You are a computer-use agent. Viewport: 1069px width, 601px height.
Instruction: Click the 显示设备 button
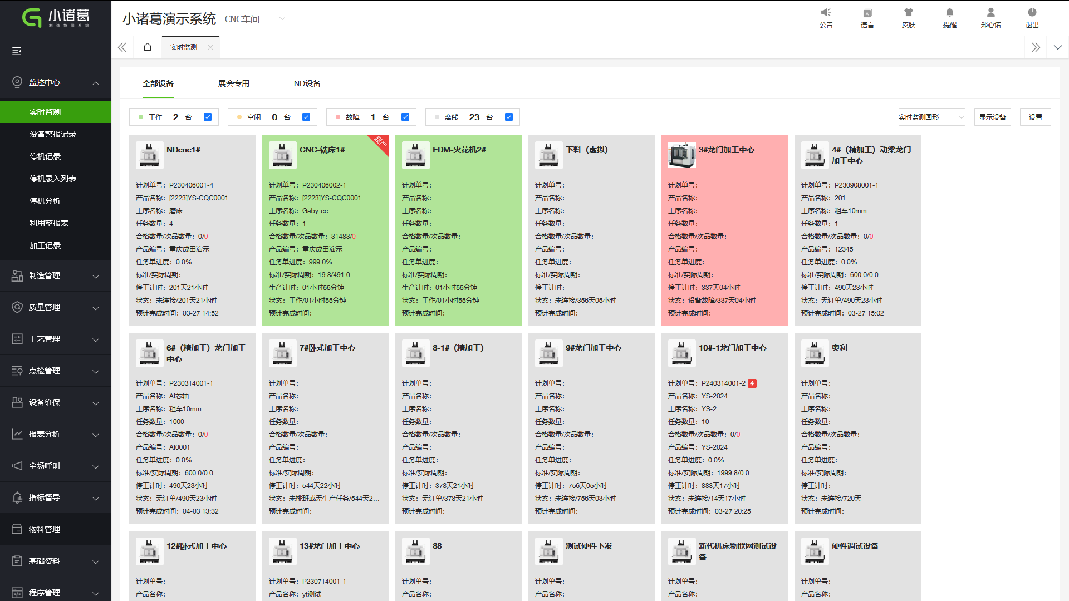pyautogui.click(x=992, y=117)
